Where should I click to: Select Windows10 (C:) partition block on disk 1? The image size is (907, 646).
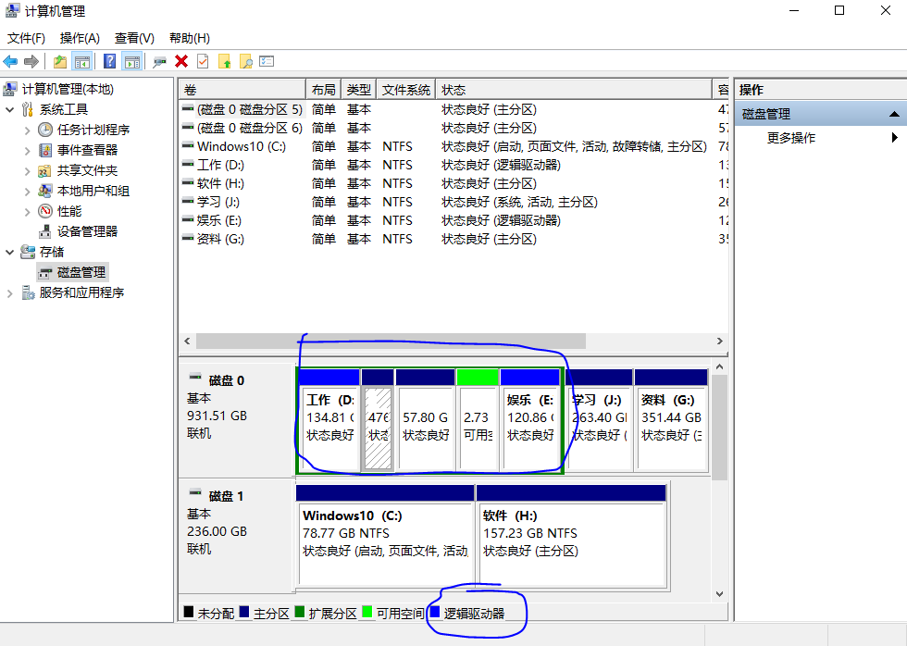[x=385, y=536]
